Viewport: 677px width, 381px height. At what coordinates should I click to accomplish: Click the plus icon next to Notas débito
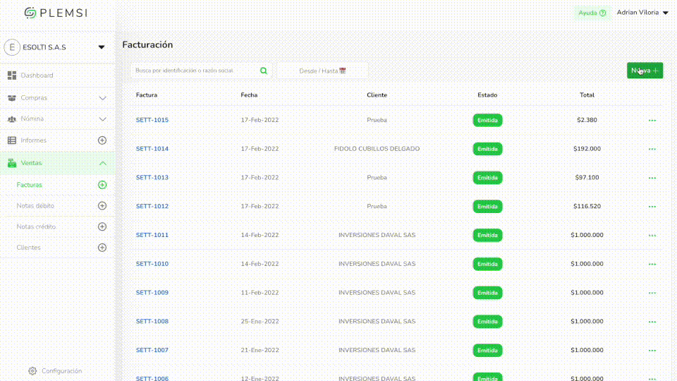pyautogui.click(x=102, y=206)
